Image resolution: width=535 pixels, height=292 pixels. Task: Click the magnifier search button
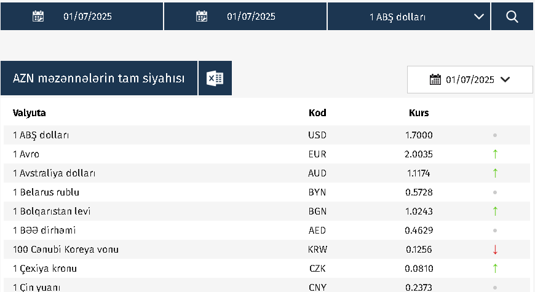coord(512,17)
